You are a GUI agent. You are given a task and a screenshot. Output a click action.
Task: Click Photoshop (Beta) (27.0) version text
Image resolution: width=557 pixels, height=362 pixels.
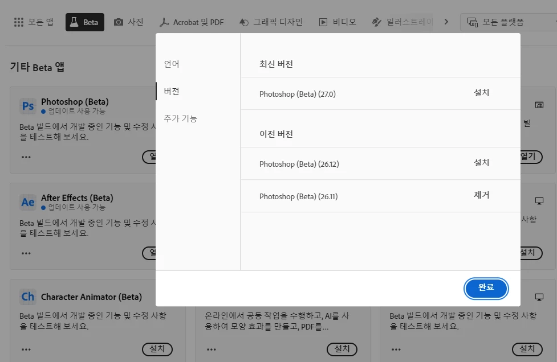[298, 94]
